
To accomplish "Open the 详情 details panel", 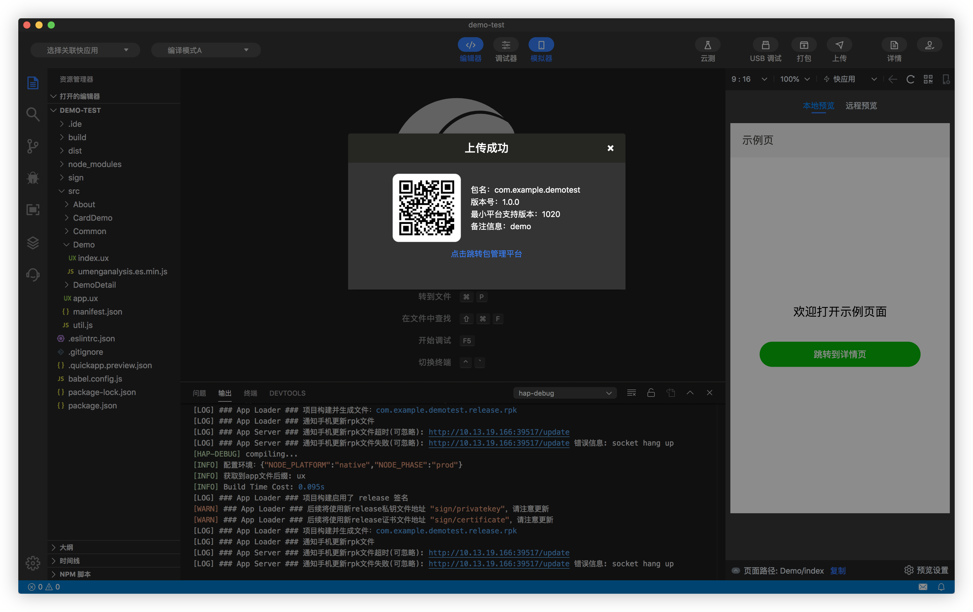I will [x=894, y=45].
